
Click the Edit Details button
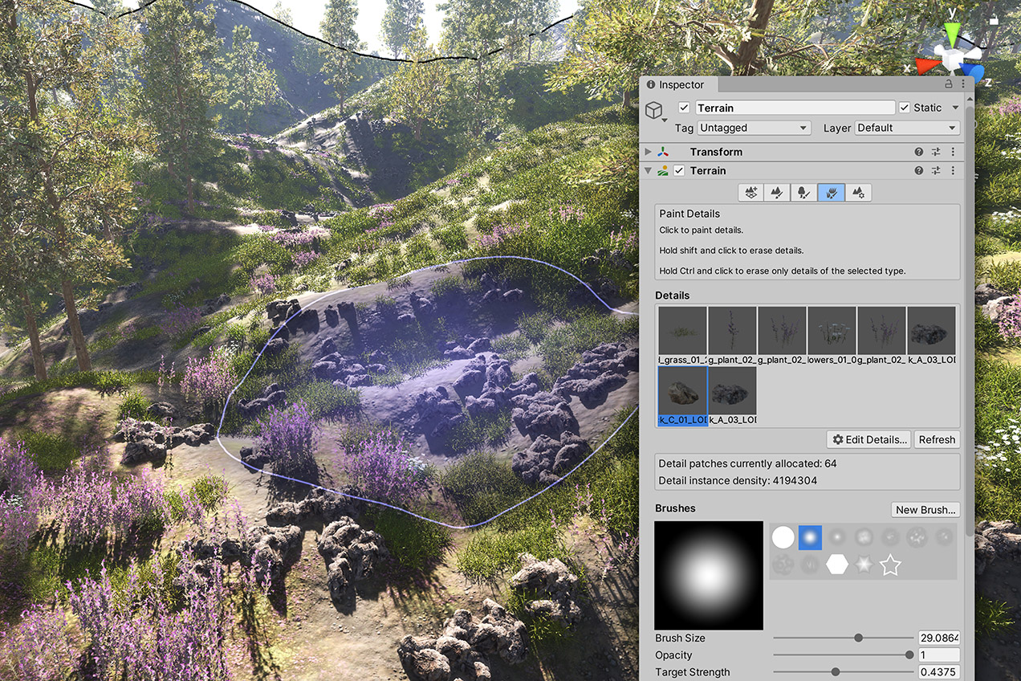coord(868,439)
